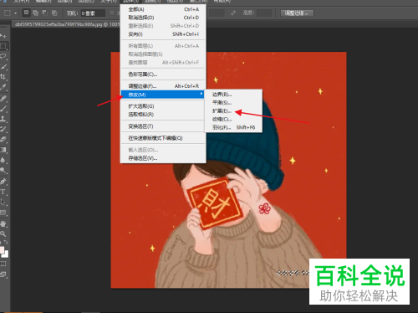Choose 在快速蒙版模式下编辑(Q) menu item
Viewport: 418px width, 313px height.
tap(164, 138)
